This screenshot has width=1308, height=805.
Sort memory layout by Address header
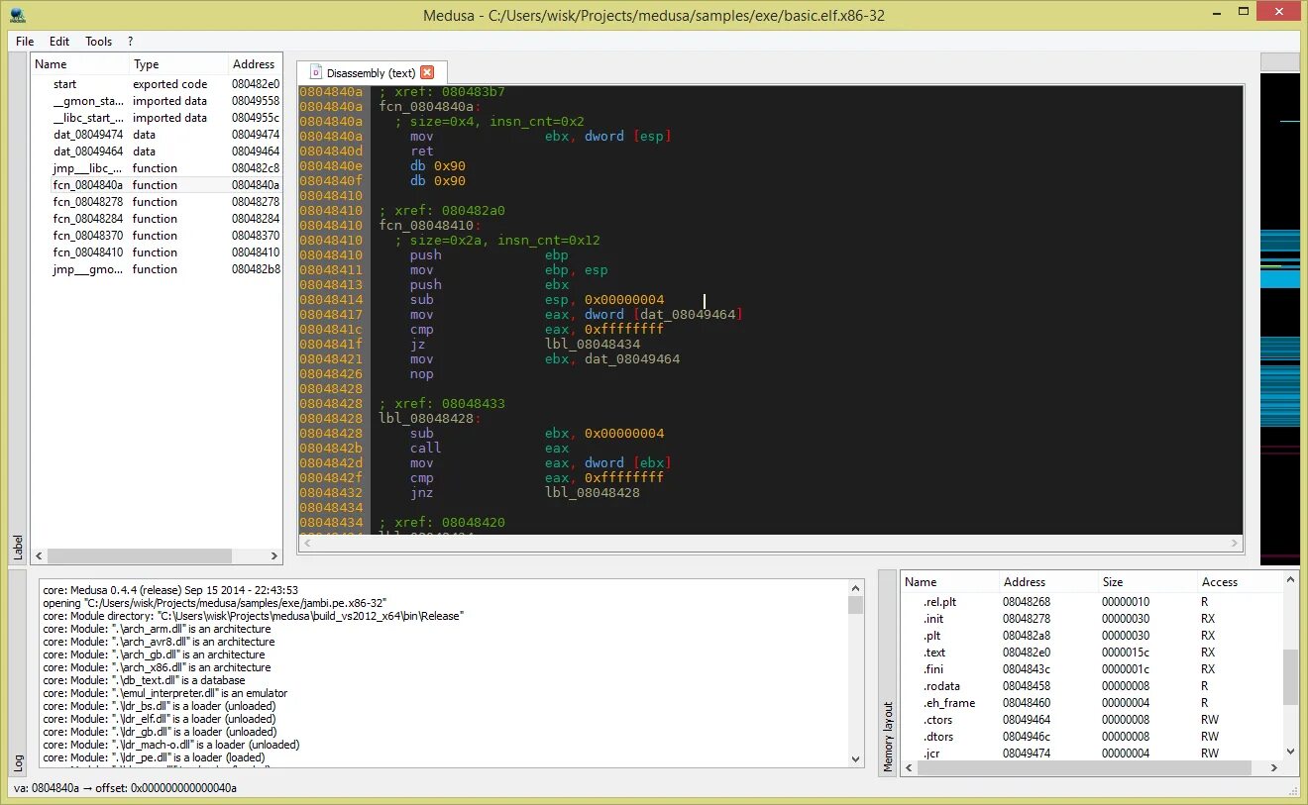(x=1048, y=582)
